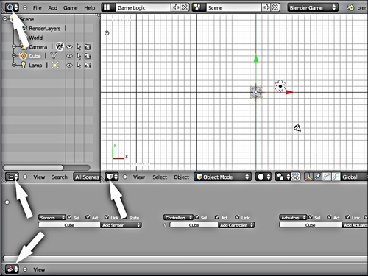Screen dimensions: 368x276
Task: Open the Blender Game engine dropdown
Action: click(x=313, y=7)
